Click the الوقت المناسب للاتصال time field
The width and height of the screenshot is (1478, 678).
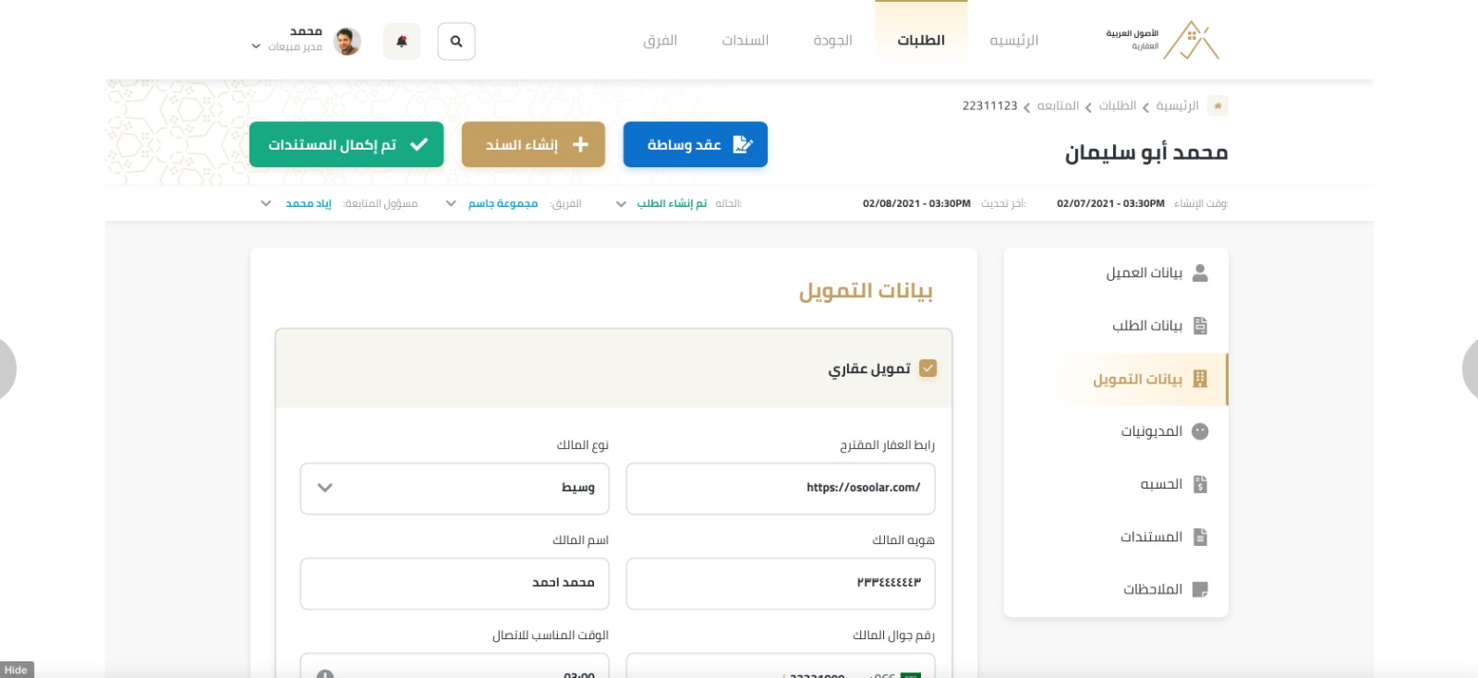[454, 666]
